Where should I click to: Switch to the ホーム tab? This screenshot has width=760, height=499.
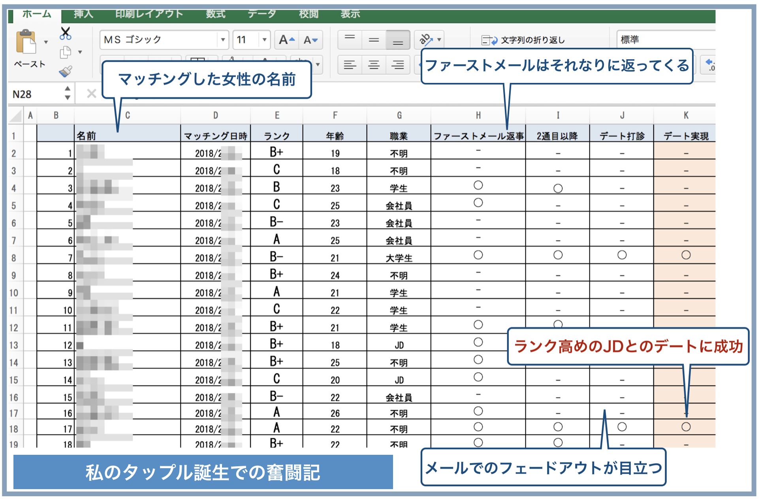(x=37, y=14)
